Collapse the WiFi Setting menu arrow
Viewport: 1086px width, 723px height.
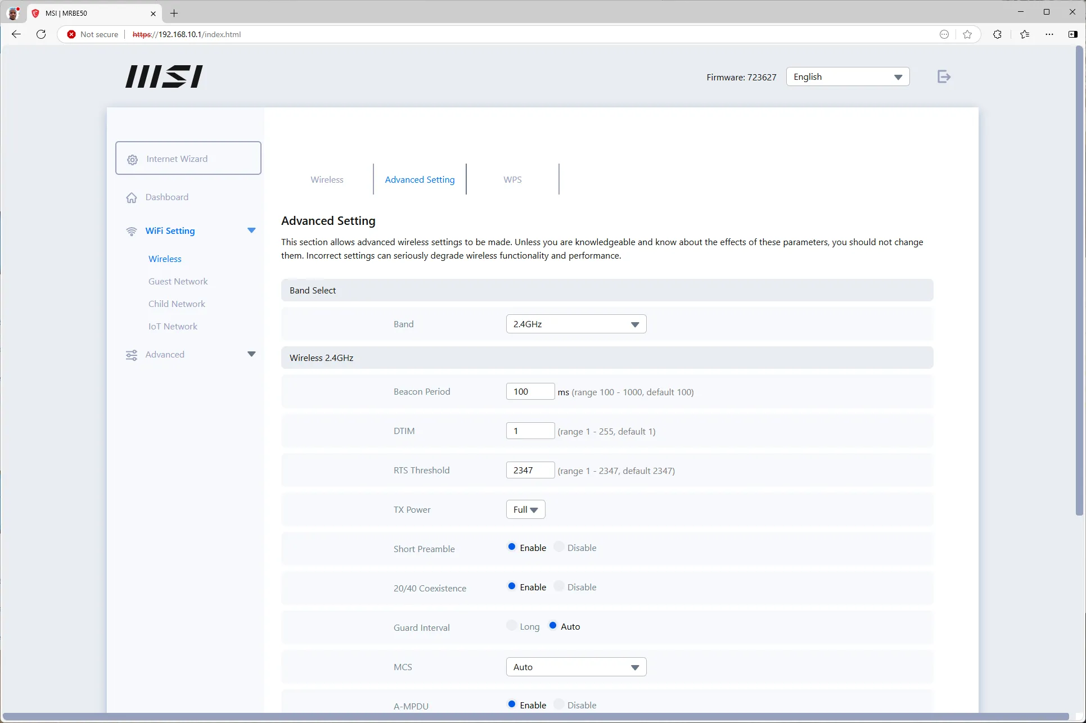pyautogui.click(x=251, y=231)
